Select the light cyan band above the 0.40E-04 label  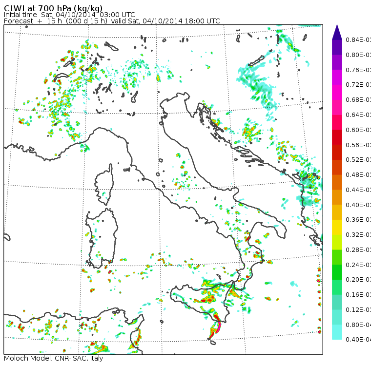pyautogui.click(x=337, y=332)
